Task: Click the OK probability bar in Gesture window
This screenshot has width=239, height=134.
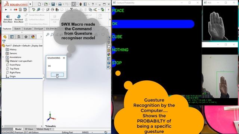Action: [x=153, y=24]
